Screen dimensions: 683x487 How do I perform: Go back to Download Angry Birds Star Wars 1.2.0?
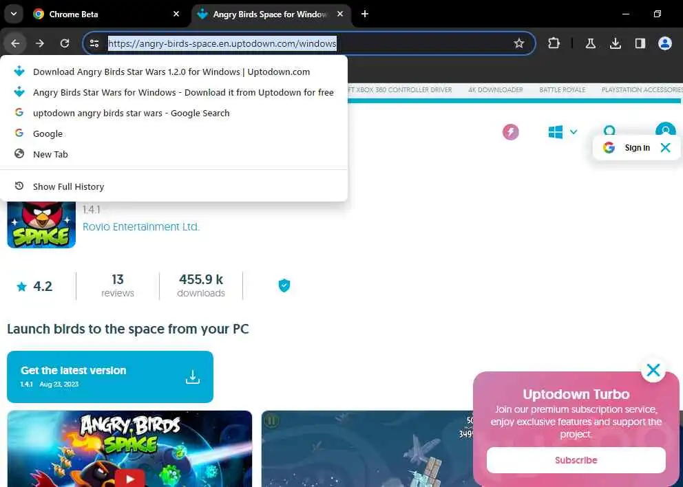pyautogui.click(x=174, y=72)
